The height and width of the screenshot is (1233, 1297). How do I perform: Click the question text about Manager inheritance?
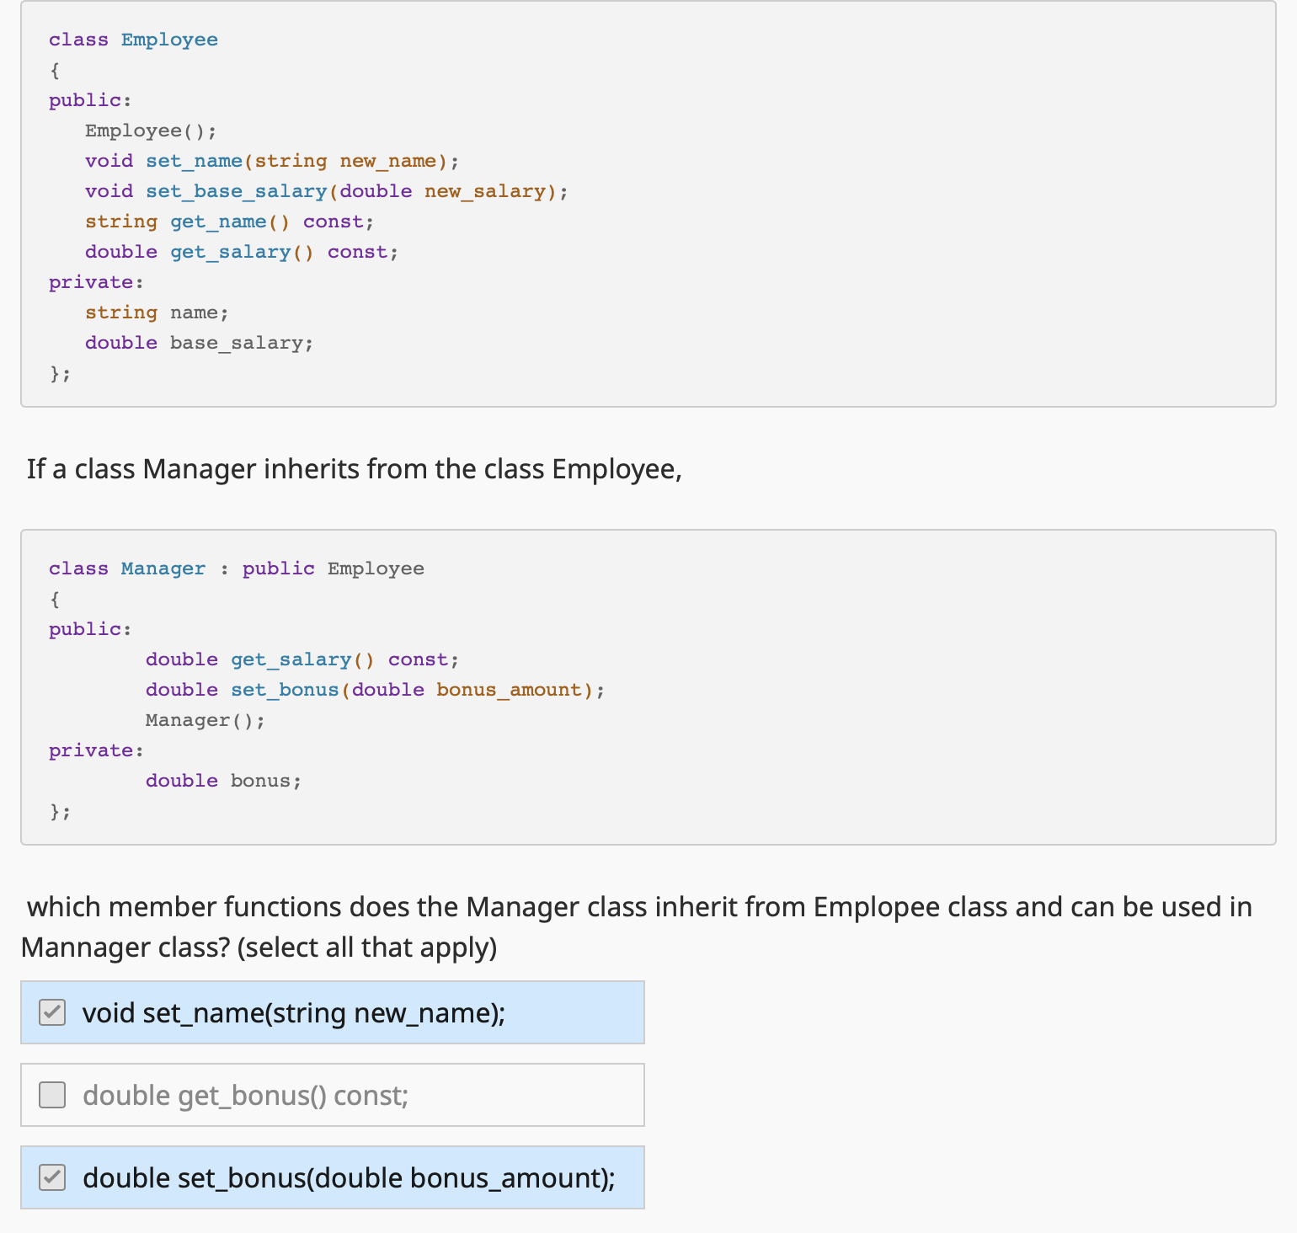tap(638, 926)
